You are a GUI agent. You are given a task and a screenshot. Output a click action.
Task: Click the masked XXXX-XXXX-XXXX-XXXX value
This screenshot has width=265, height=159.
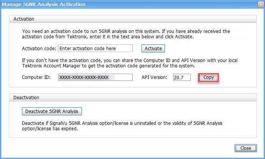coord(83,77)
